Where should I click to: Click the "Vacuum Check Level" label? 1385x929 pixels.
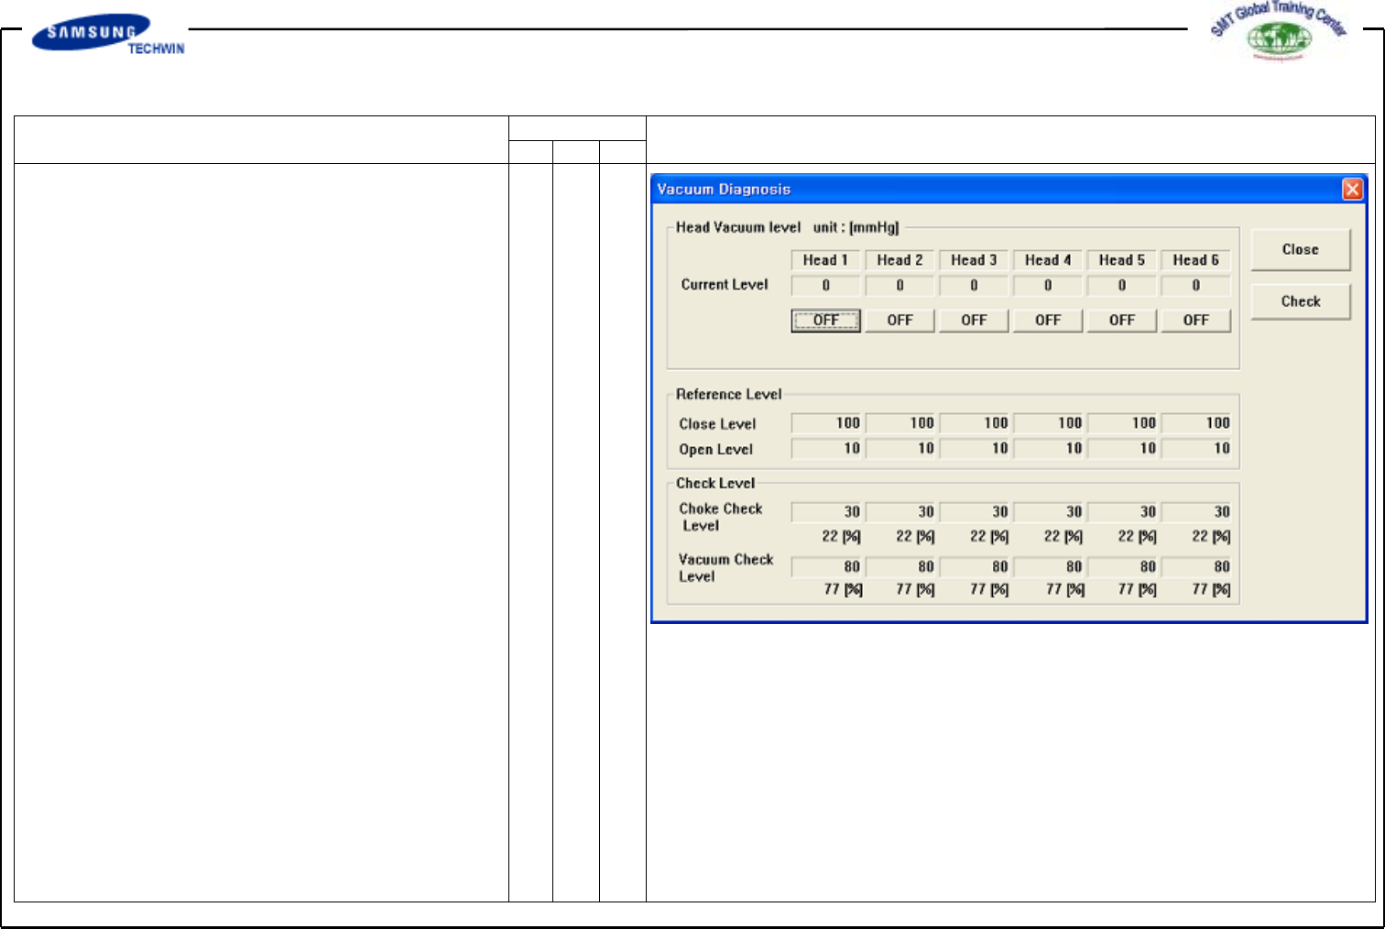click(x=726, y=568)
